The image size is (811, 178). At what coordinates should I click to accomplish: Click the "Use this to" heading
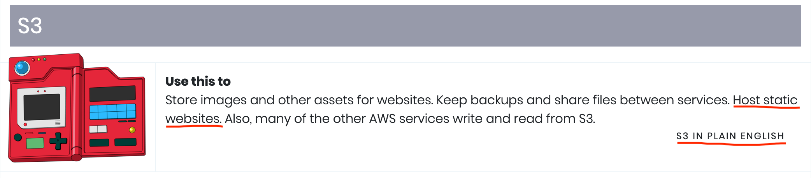click(x=198, y=81)
